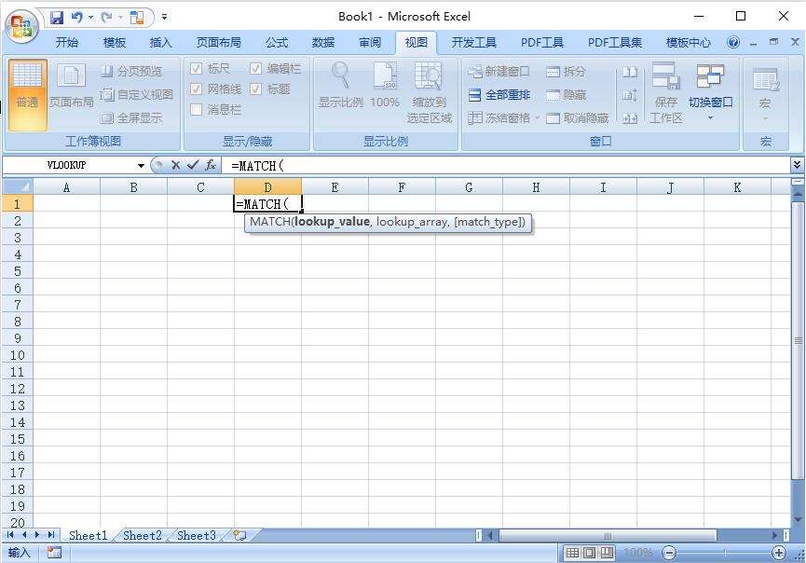
Task: Select row 10 header
Action: tap(18, 355)
